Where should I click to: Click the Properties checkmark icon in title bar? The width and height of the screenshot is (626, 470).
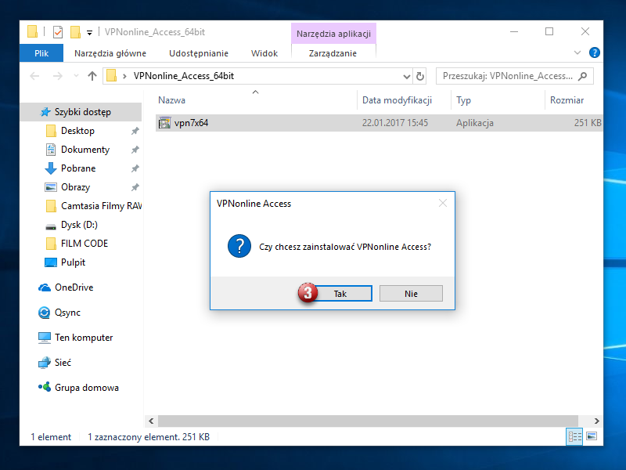(58, 32)
